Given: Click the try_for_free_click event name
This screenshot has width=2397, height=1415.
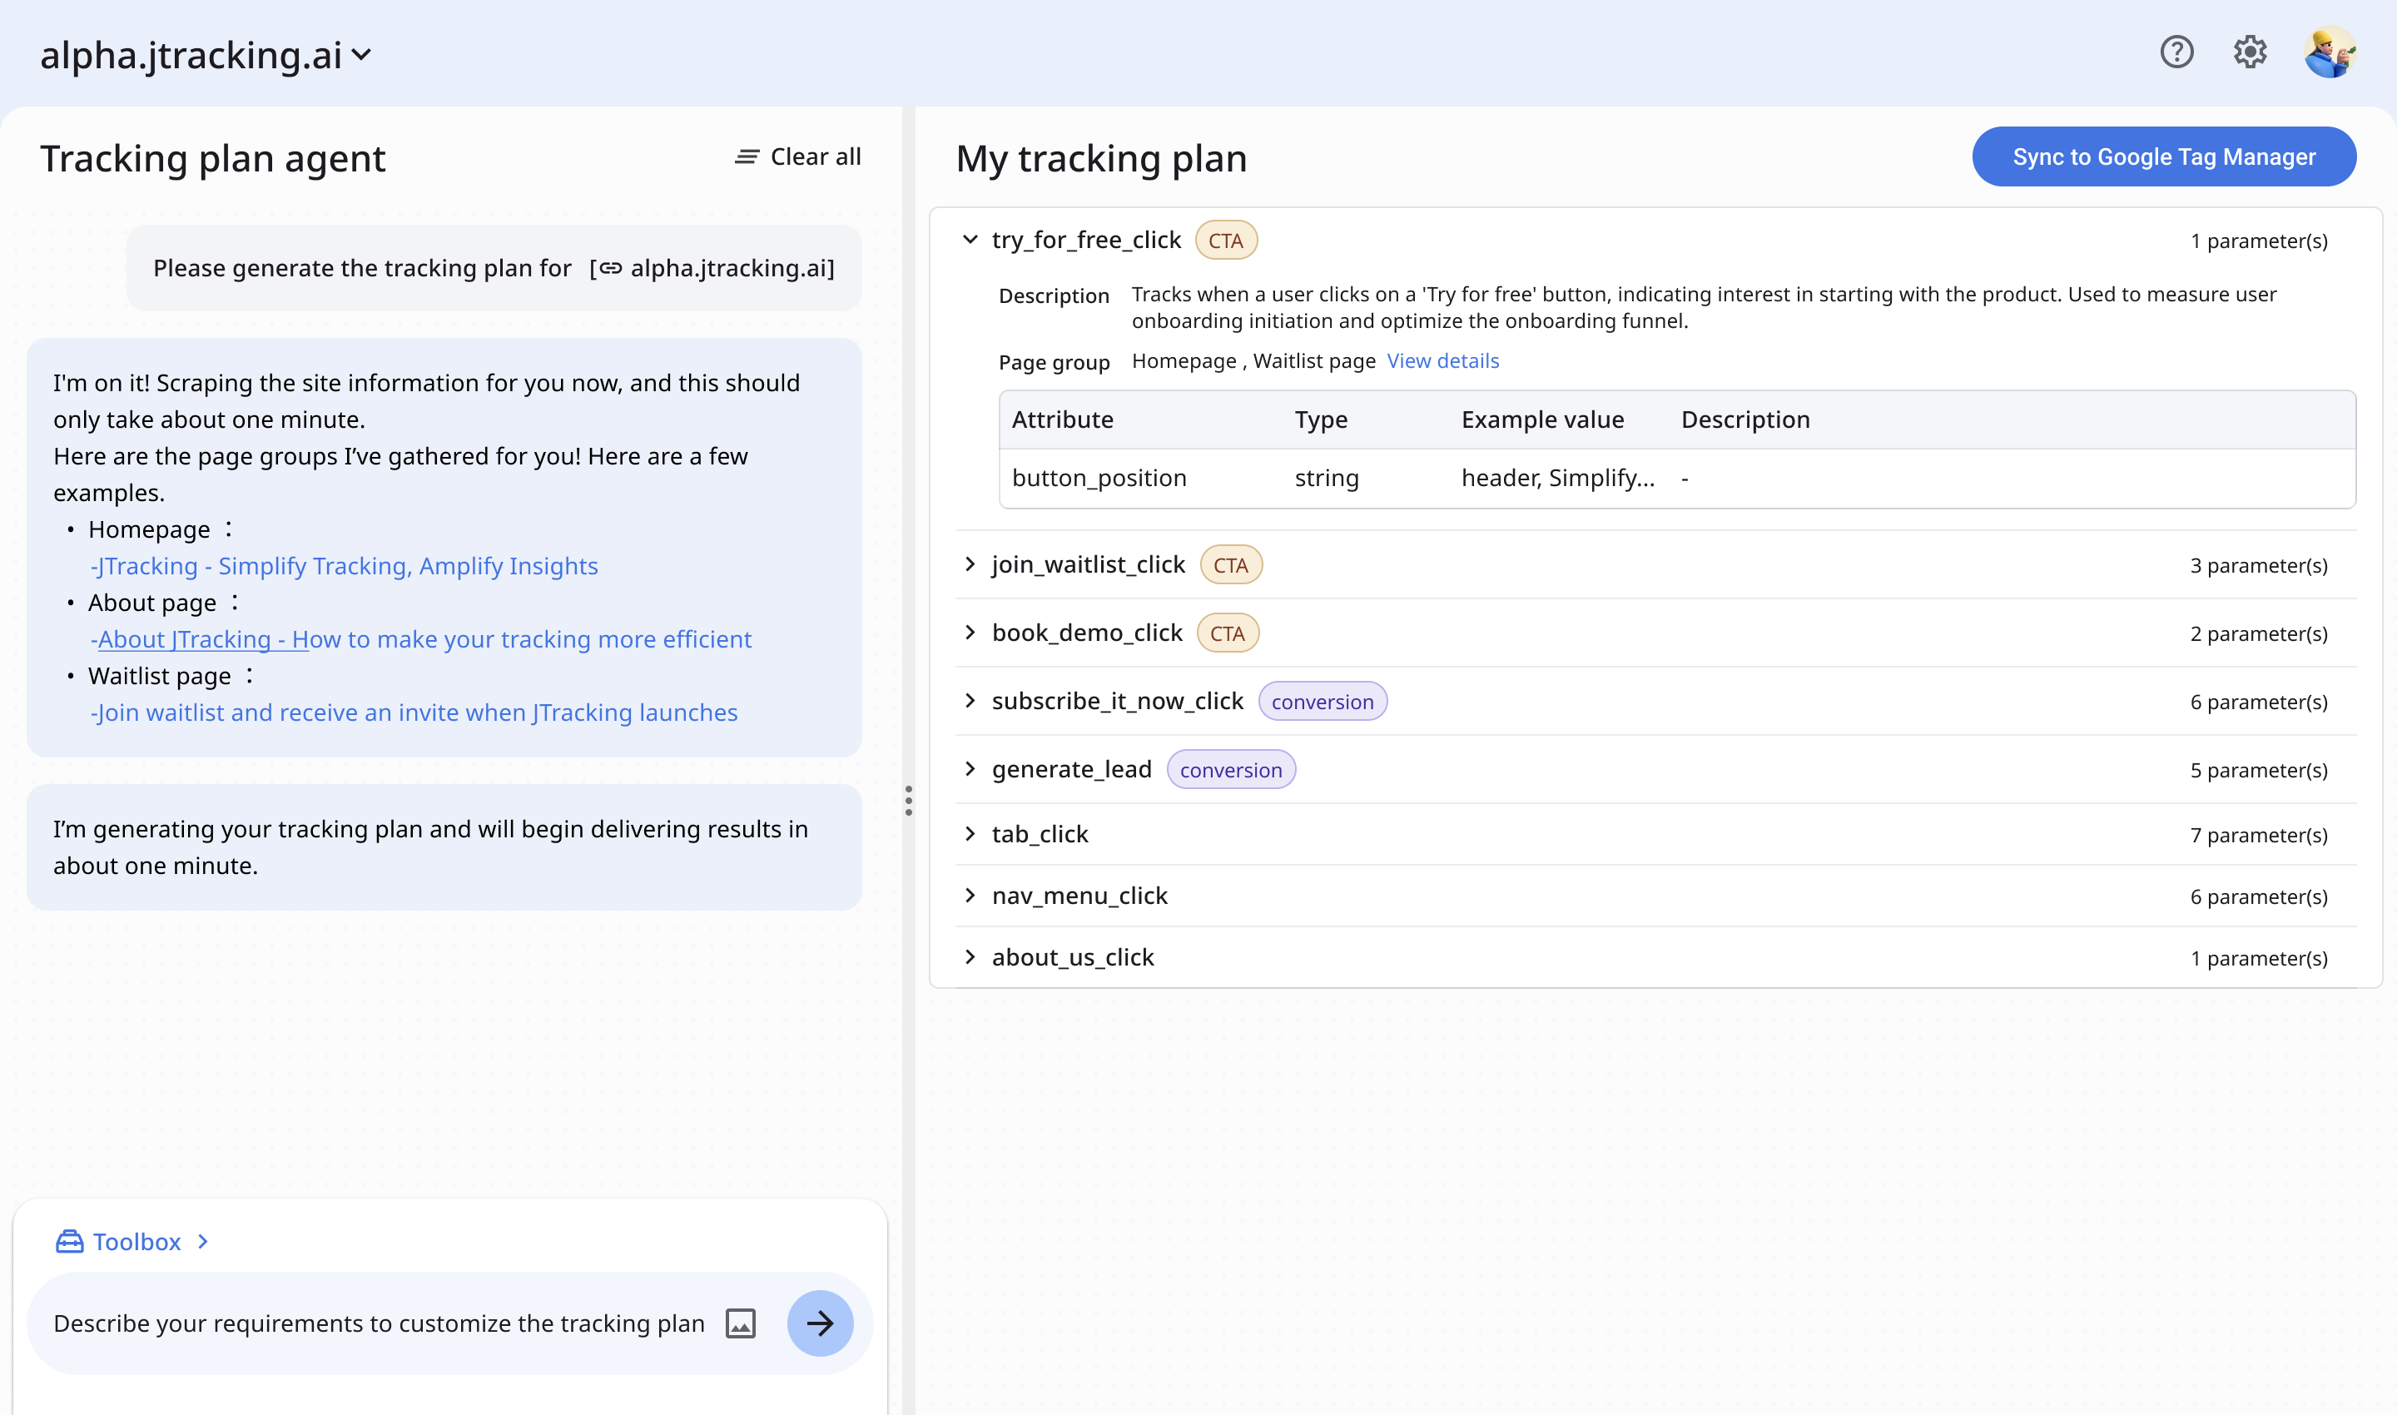Looking at the screenshot, I should (x=1086, y=240).
